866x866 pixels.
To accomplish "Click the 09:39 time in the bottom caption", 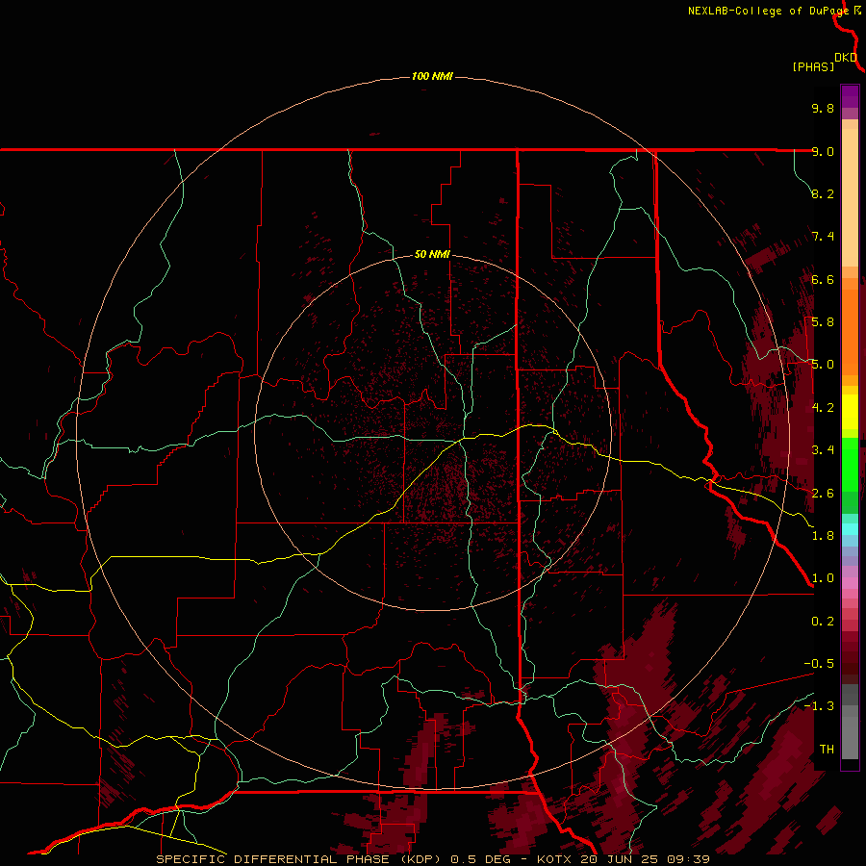I will (691, 859).
